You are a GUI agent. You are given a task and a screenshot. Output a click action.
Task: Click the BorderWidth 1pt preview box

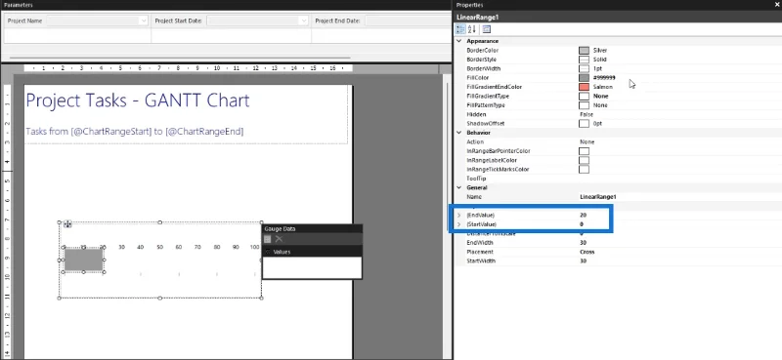pyautogui.click(x=584, y=68)
